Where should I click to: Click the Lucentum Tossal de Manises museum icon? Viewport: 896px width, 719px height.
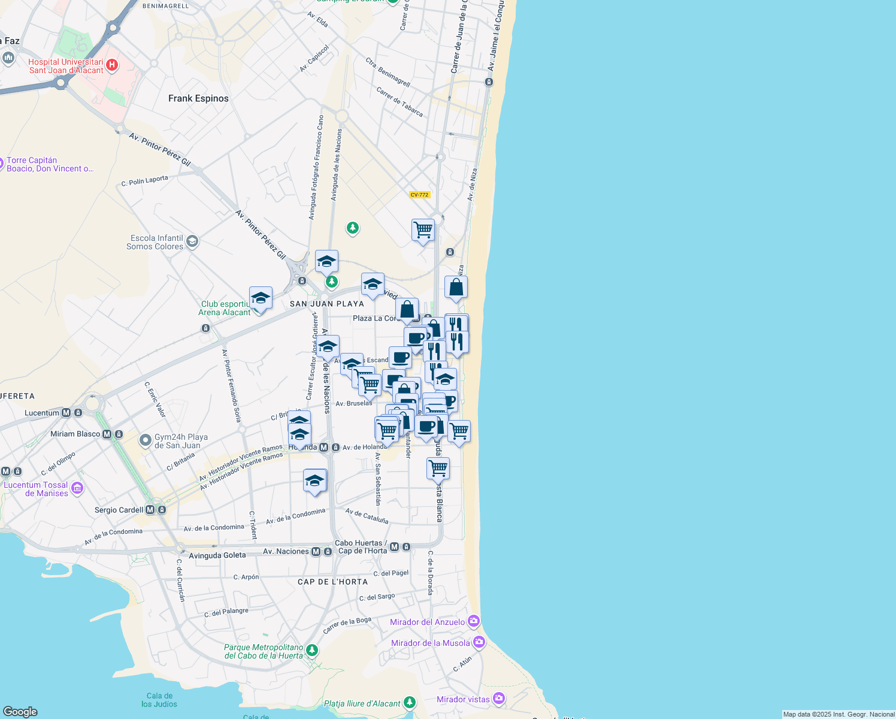click(77, 488)
